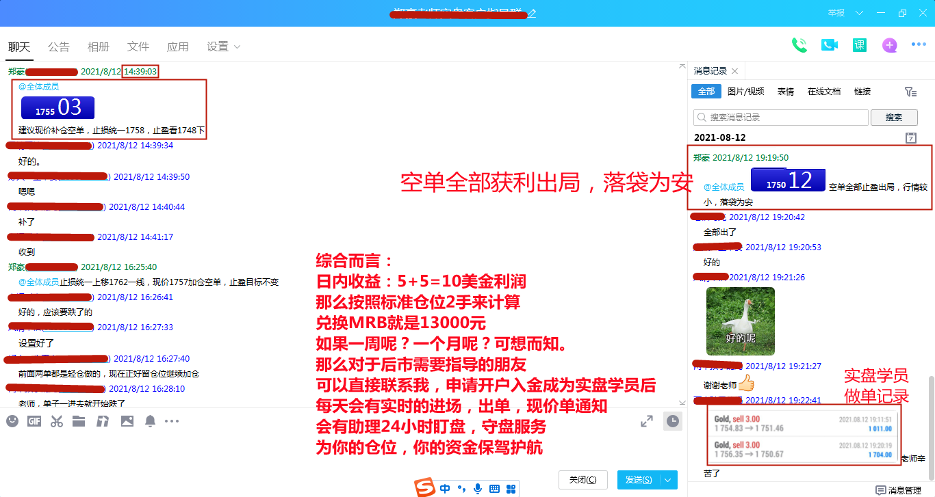The image size is (935, 497).
Task: Click the message text 全部出了
Action: [720, 232]
